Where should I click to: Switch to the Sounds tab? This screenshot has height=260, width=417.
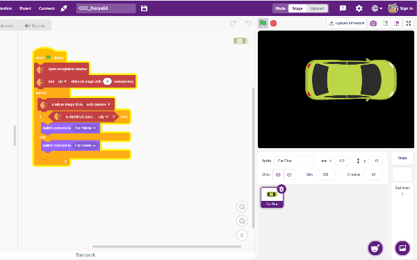coord(35,26)
